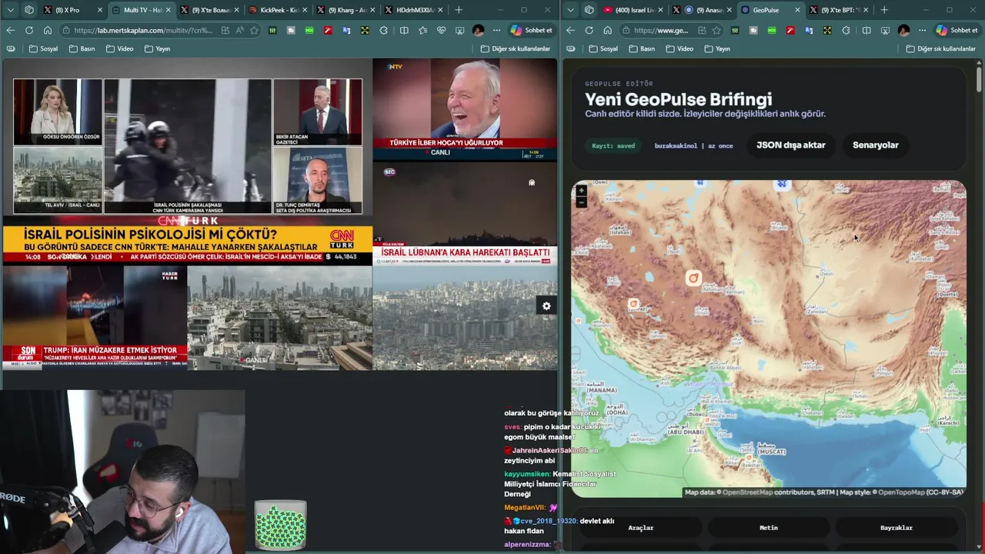Close the GeoPulse tab

coord(796,10)
